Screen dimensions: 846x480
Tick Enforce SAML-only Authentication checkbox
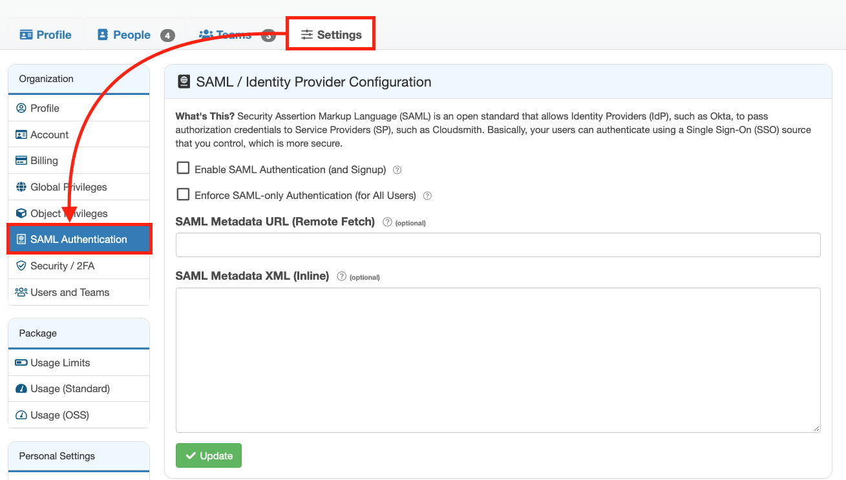(183, 194)
